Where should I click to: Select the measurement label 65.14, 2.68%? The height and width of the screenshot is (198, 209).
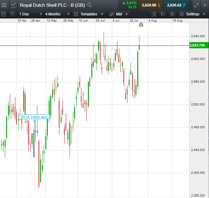point(35,117)
